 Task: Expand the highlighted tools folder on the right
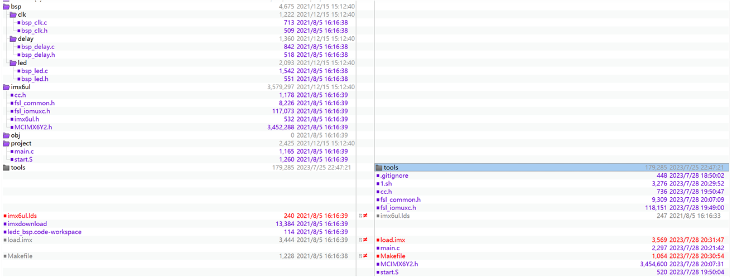click(x=379, y=168)
